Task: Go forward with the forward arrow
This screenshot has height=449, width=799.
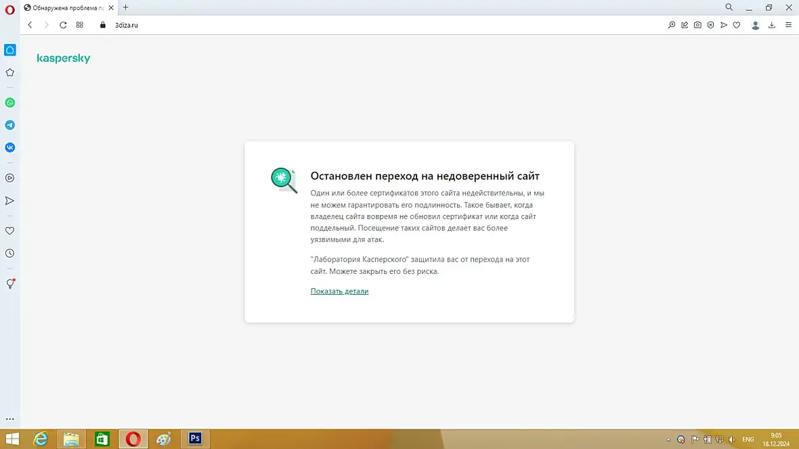Action: tap(46, 25)
